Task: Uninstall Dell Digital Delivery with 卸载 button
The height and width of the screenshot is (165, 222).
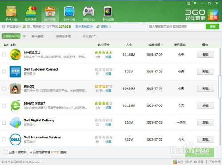Action: click(x=206, y=122)
